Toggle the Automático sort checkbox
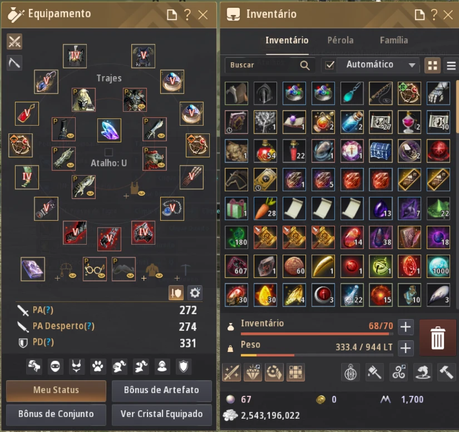 pyautogui.click(x=329, y=65)
